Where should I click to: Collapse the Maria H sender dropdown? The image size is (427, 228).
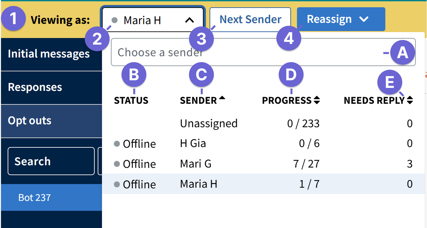[189, 19]
